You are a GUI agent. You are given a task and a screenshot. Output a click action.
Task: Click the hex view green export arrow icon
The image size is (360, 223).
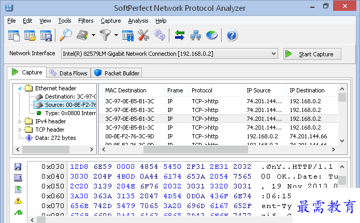tap(18, 189)
